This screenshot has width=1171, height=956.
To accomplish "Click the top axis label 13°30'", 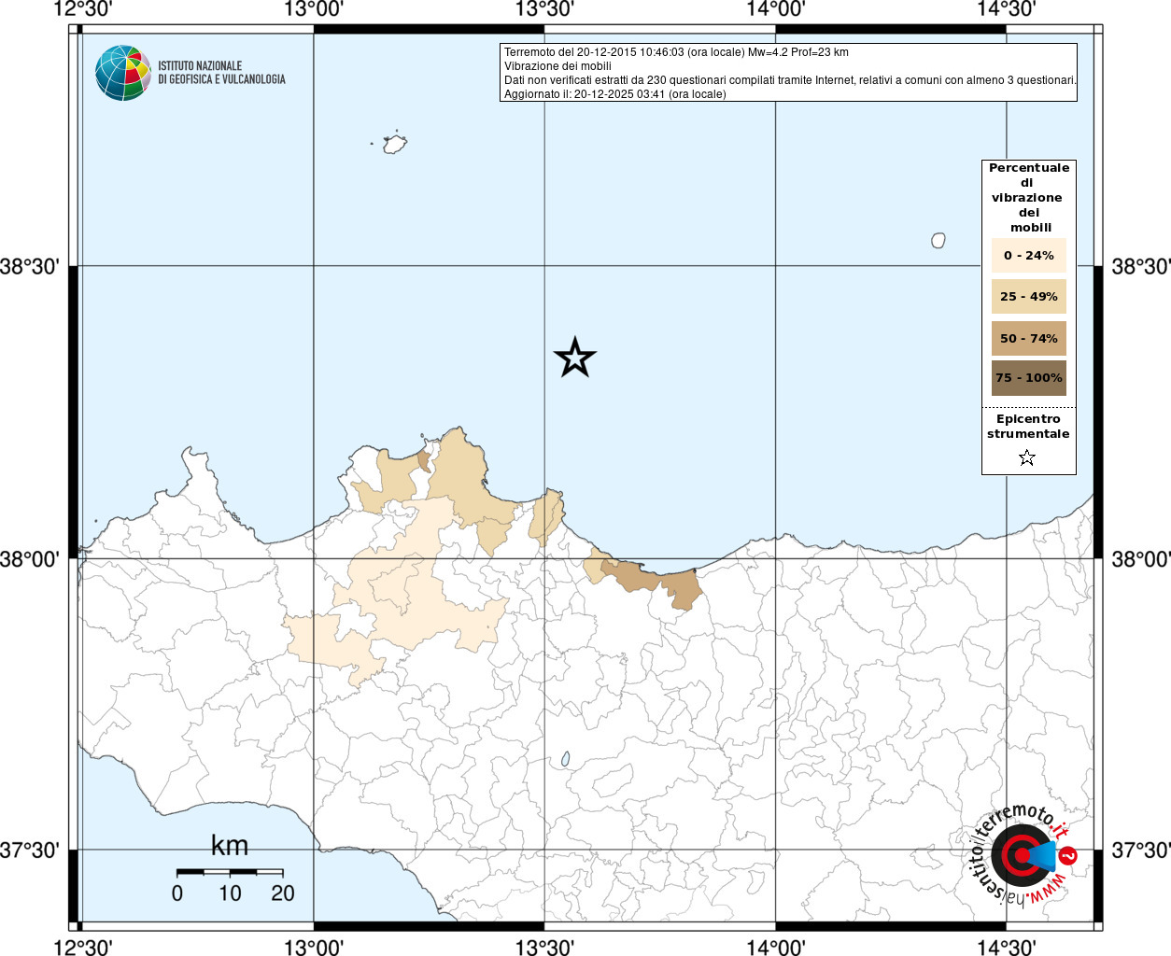I will [544, 9].
